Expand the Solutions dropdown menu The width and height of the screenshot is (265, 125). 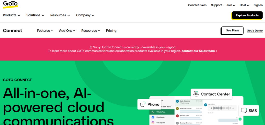[x=35, y=15]
